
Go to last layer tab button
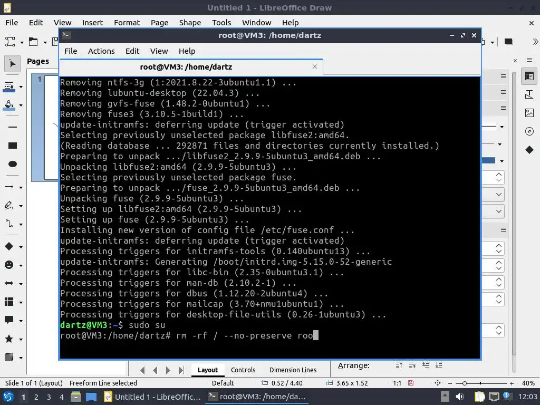click(x=181, y=370)
